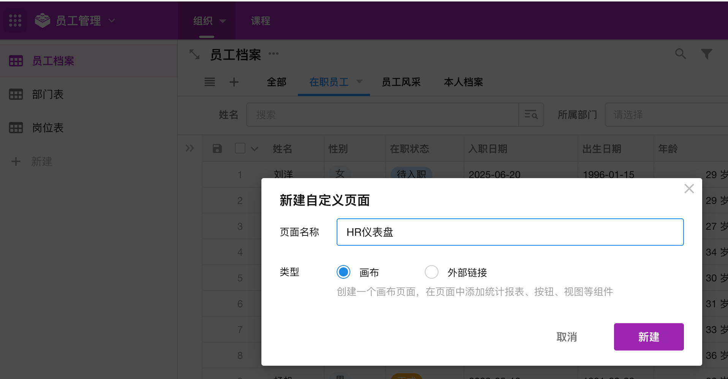Screen dimensions: 728x379
Task: Click row number 4 in the table
Action: pos(240,252)
